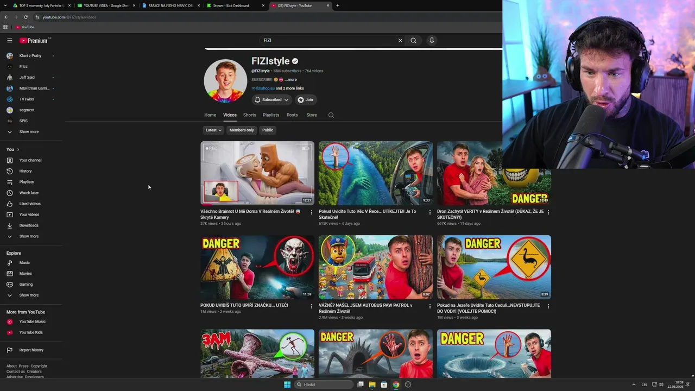Expand the You section chevron
The height and width of the screenshot is (391, 695).
[x=18, y=149]
